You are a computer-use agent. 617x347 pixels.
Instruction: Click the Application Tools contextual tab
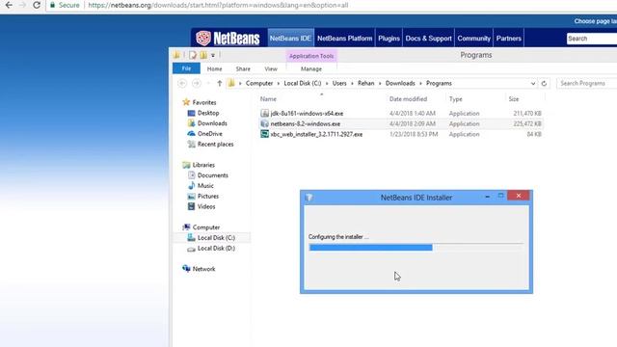point(311,56)
